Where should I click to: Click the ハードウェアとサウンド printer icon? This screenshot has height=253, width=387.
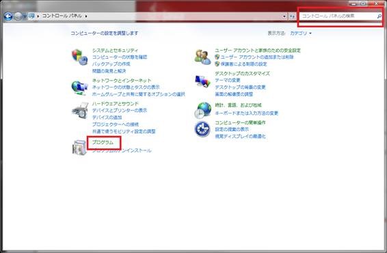pos(80,111)
